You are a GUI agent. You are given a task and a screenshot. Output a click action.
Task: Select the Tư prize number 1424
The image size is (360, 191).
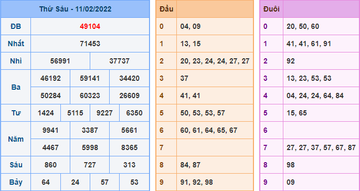pos(46,113)
